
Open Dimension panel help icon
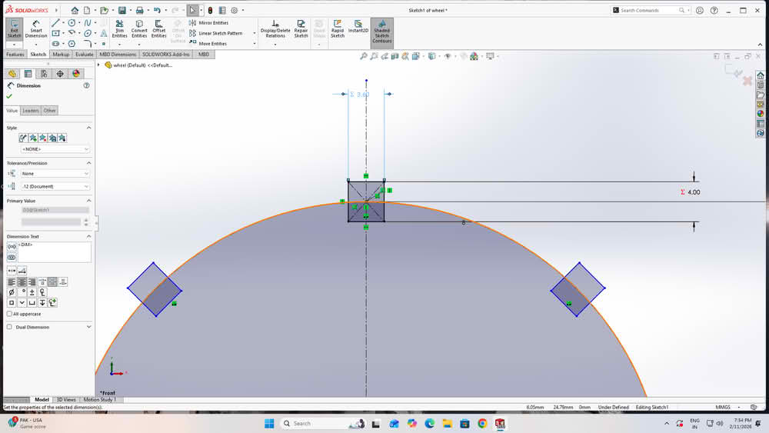86,85
